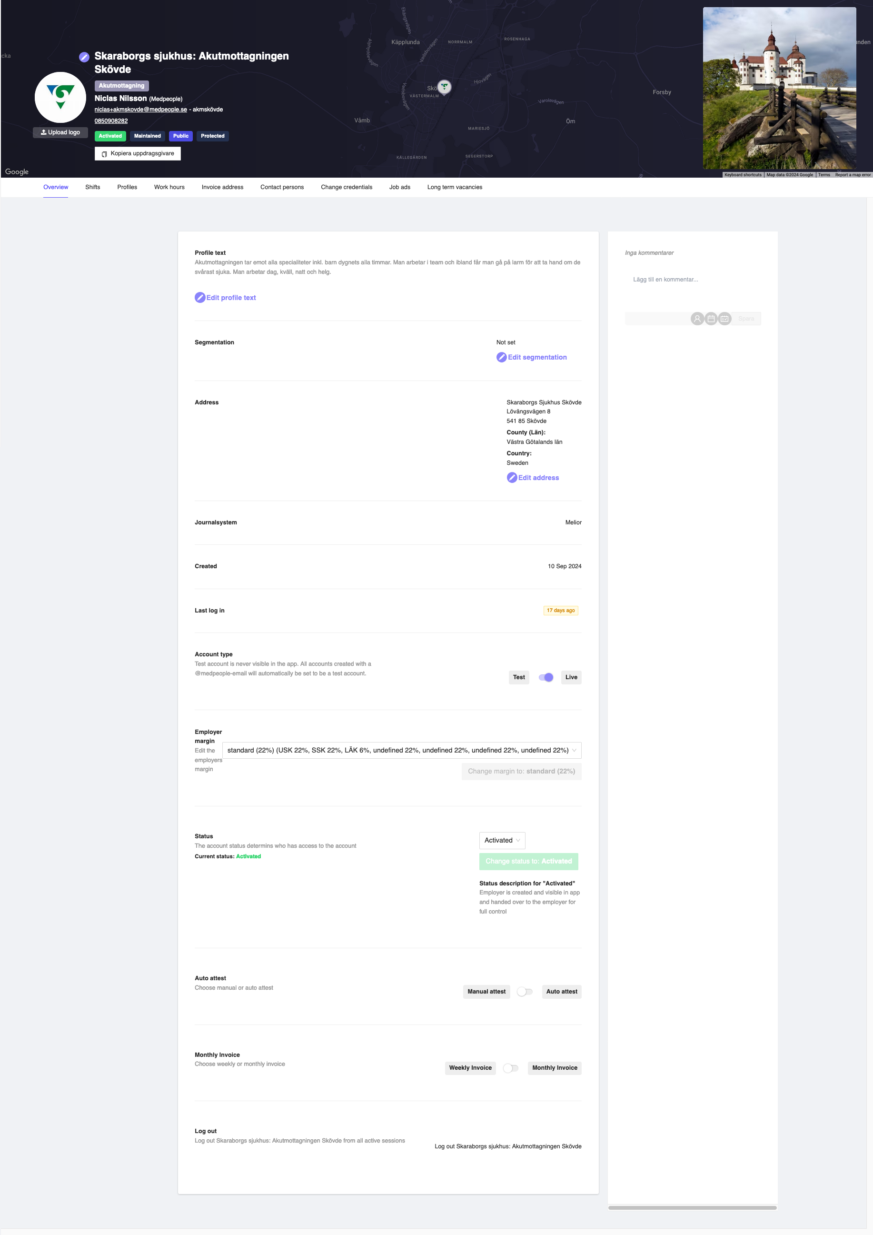Screen dimensions: 873x1235
Task: Click the checked-calendar icon near the Spara button
Action: pyautogui.click(x=724, y=319)
